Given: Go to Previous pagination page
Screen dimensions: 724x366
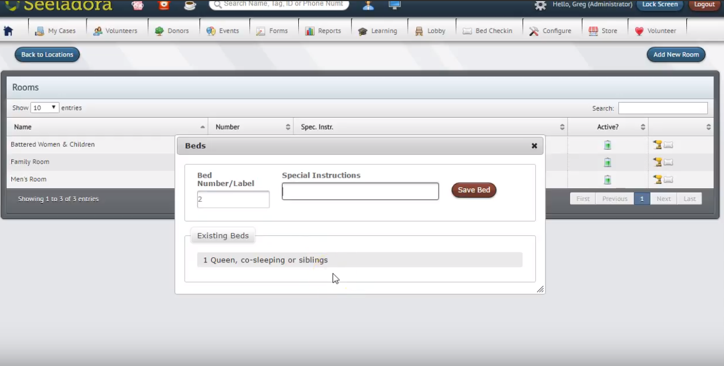Looking at the screenshot, I should click(x=614, y=198).
